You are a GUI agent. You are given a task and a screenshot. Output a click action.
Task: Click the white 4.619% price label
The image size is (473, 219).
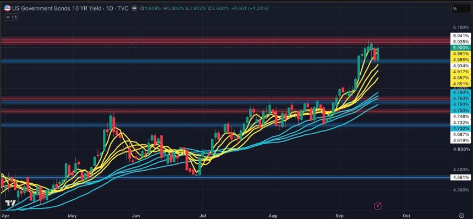tap(460, 140)
